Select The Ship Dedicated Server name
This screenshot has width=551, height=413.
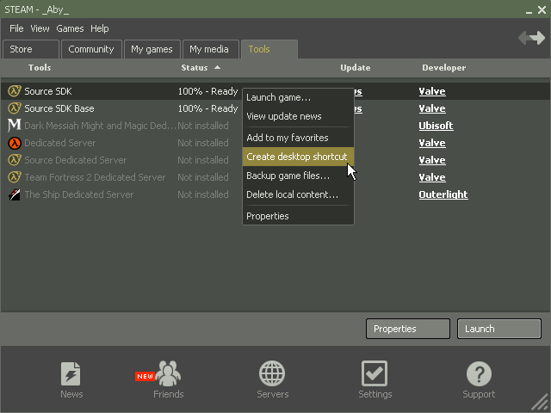pyautogui.click(x=78, y=194)
